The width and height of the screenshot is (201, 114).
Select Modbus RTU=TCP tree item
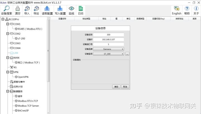27,101
